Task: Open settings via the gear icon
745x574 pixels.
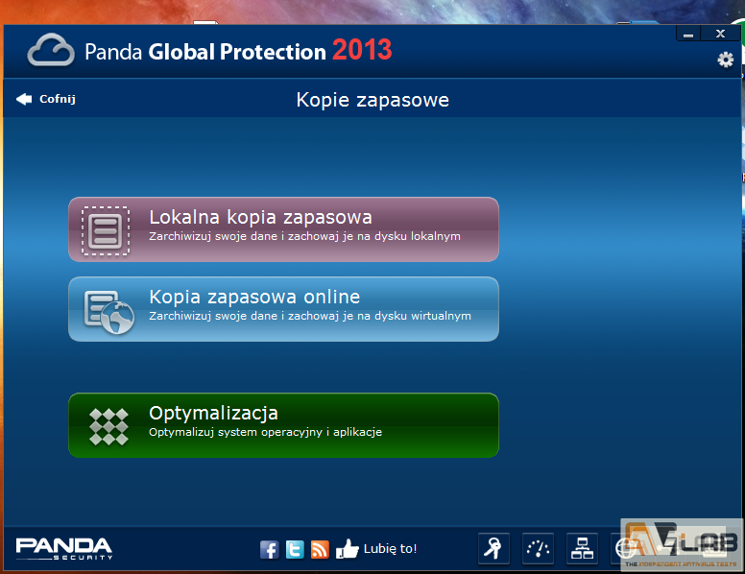Action: [x=725, y=60]
